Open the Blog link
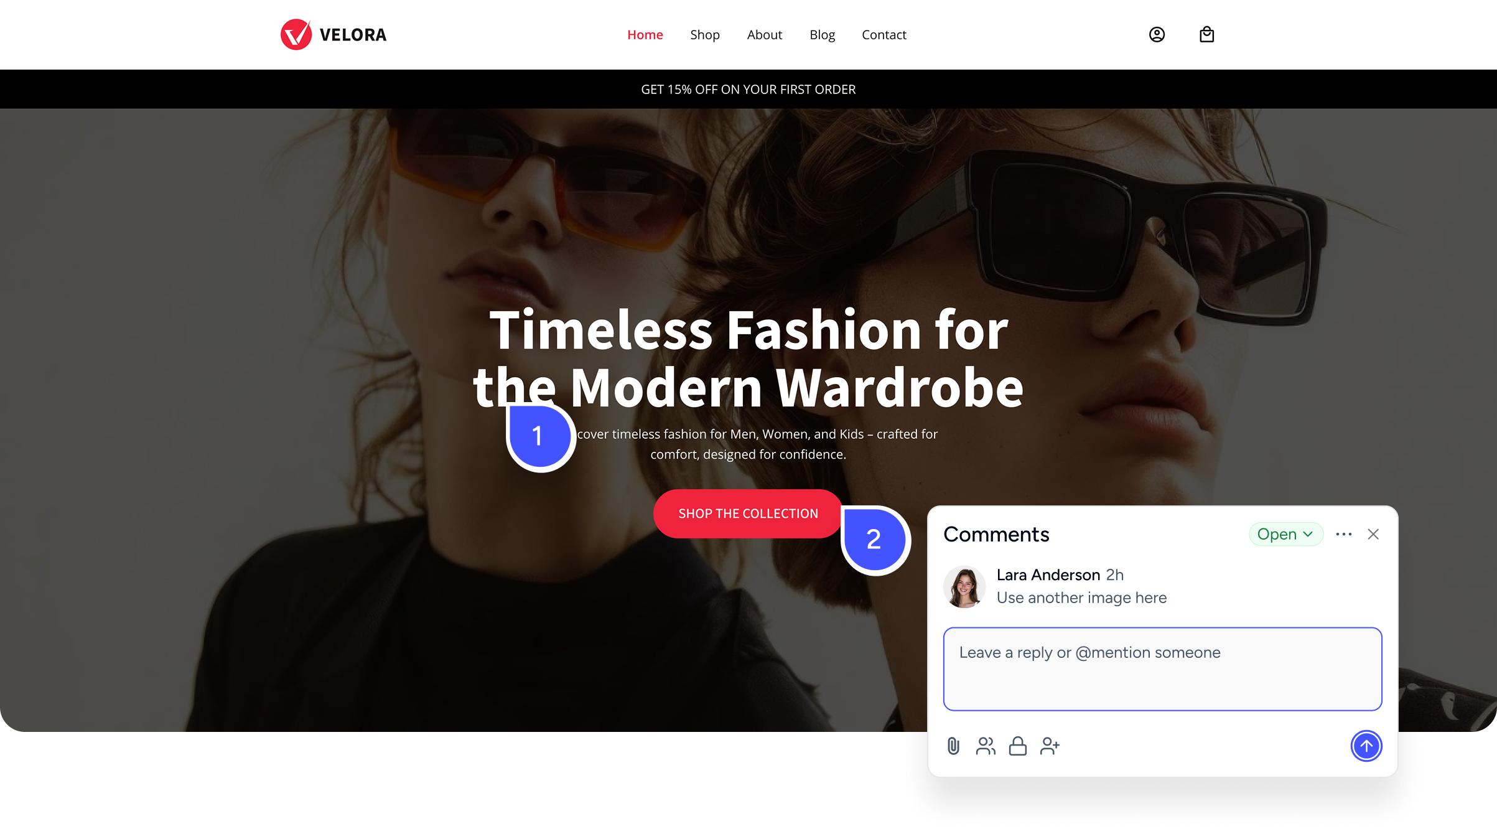This screenshot has width=1497, height=834. pos(822,35)
